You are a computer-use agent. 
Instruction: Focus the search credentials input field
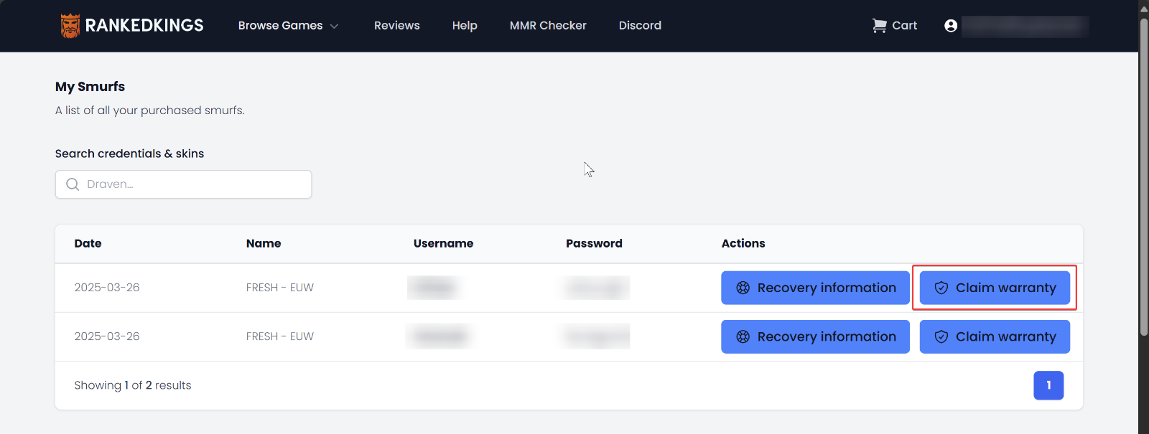(x=194, y=184)
